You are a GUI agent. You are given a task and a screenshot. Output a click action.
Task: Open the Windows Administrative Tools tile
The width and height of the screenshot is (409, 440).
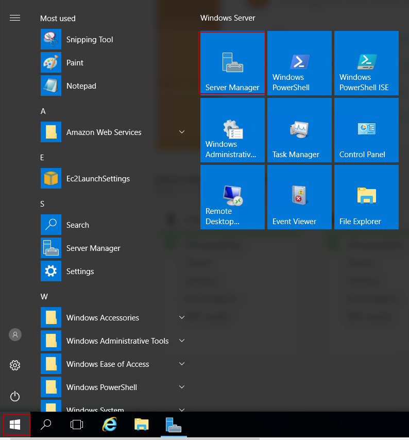click(x=232, y=130)
